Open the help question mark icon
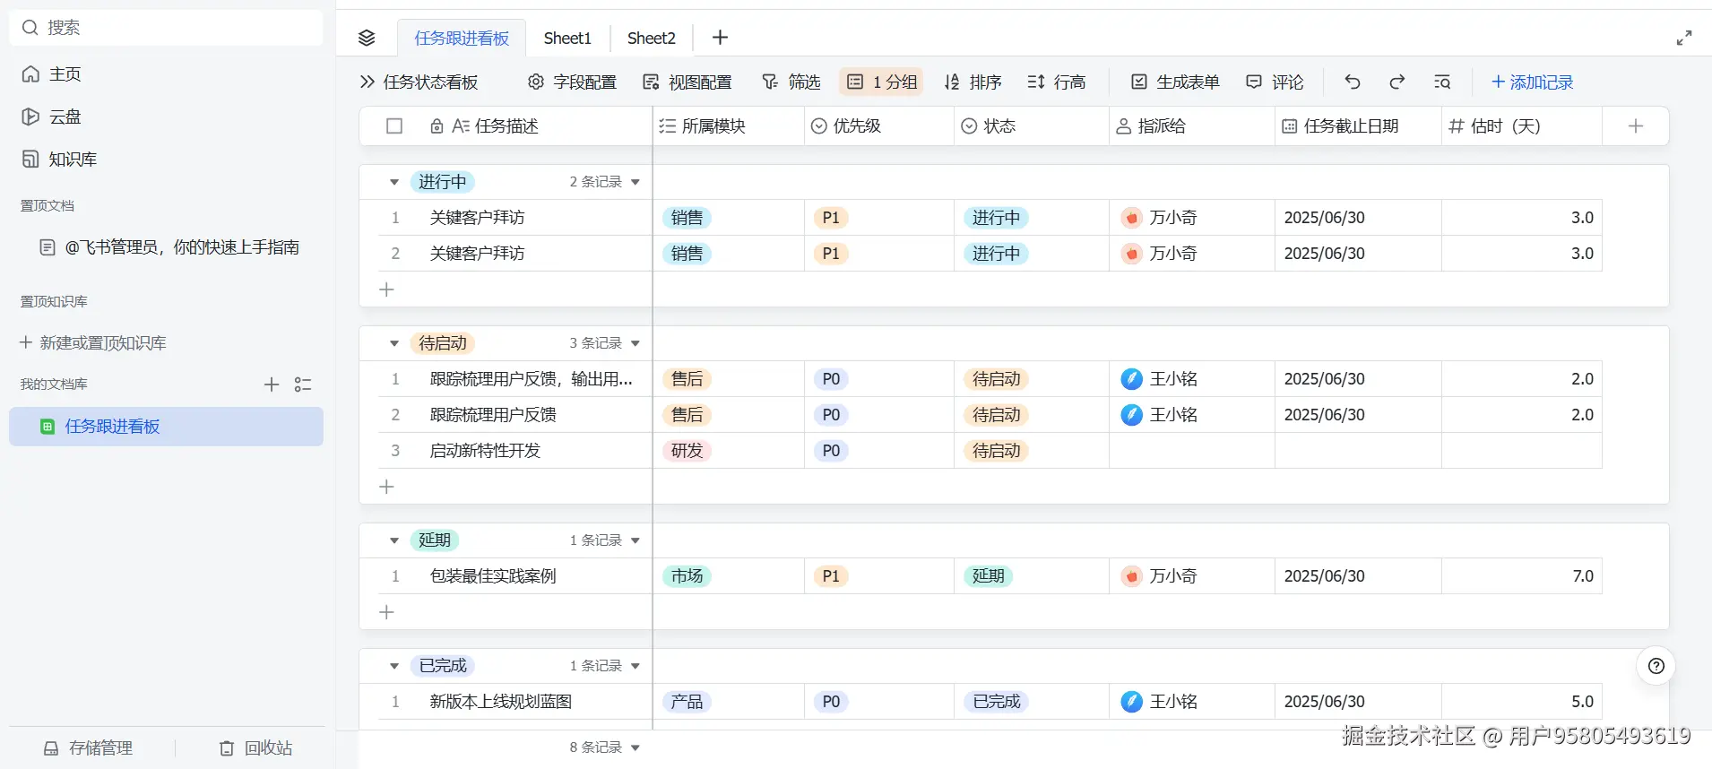The image size is (1712, 769). (x=1656, y=666)
